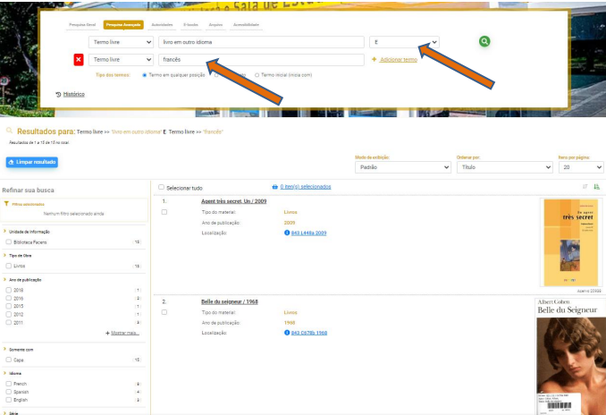This screenshot has height=415, width=606.
Task: Click info icon beside 843 C678b 1968
Action: pos(287,332)
